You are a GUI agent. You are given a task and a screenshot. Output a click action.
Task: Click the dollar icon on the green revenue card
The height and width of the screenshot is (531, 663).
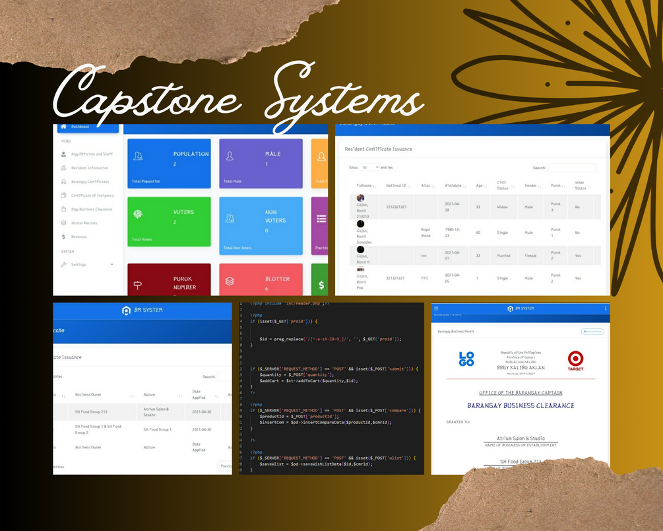coord(321,285)
